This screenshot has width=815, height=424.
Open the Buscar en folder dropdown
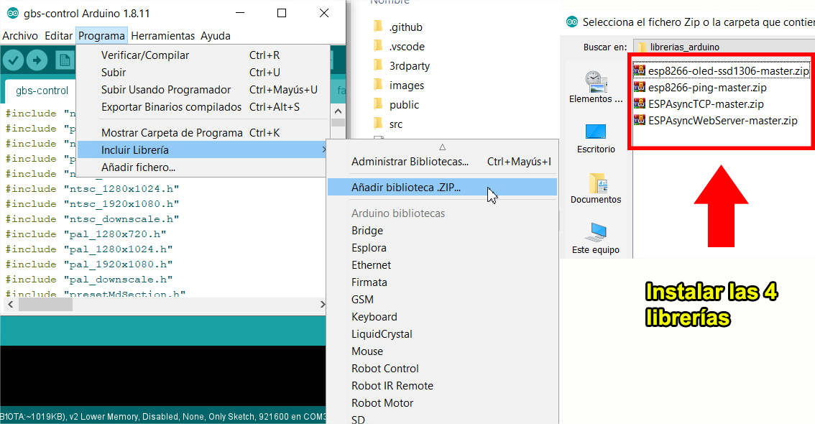722,47
